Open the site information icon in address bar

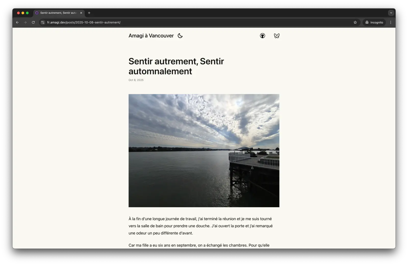tap(43, 22)
